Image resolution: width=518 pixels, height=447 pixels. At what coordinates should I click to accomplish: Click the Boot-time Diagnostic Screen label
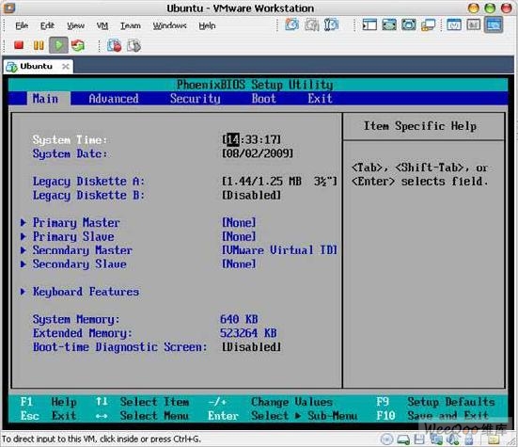pyautogui.click(x=120, y=347)
